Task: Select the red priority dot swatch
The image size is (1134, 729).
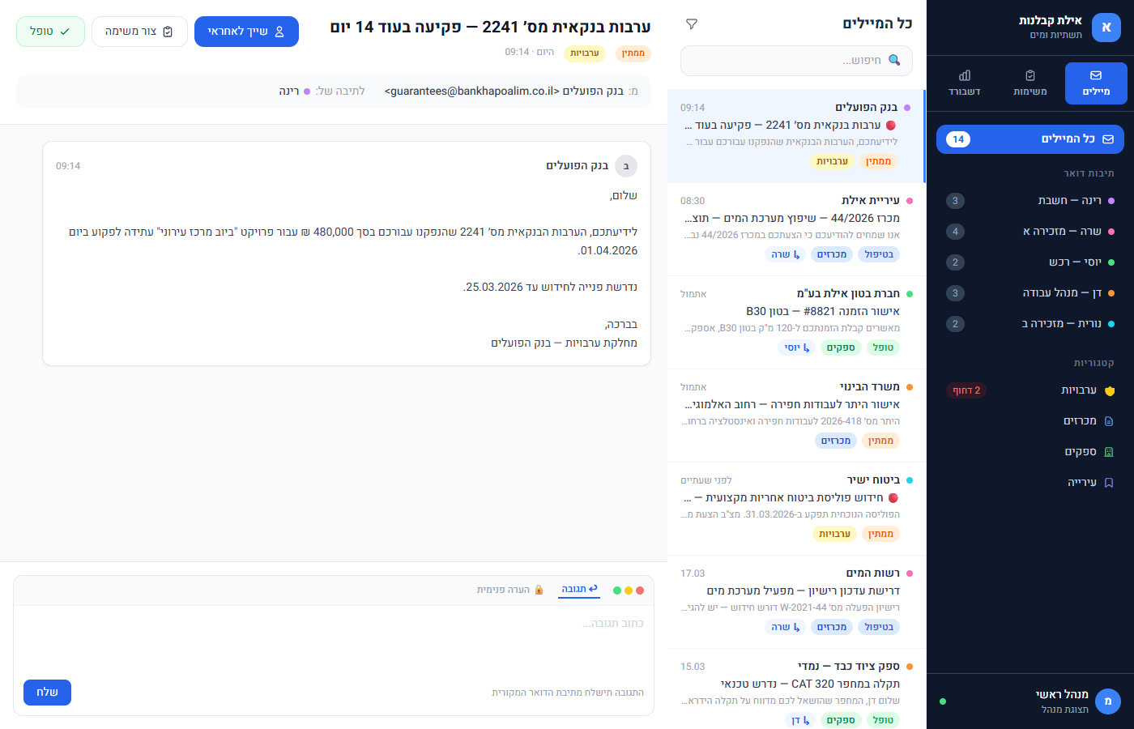Action: pyautogui.click(x=640, y=590)
